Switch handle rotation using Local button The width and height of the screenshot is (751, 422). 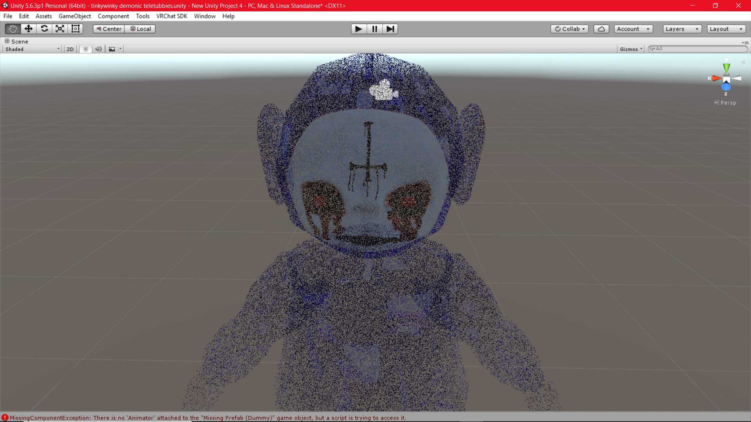[x=140, y=29]
